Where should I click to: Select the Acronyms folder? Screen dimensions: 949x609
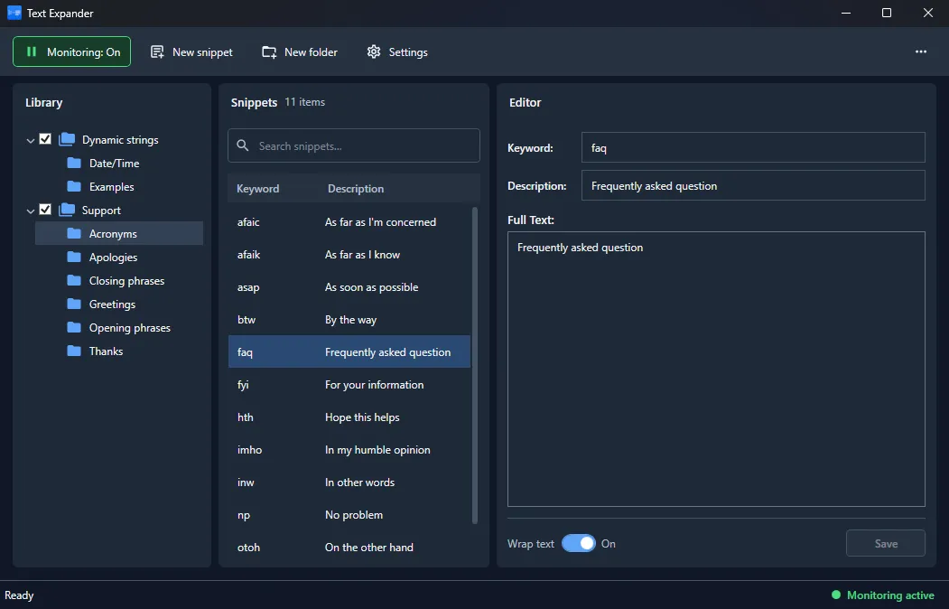[119, 234]
